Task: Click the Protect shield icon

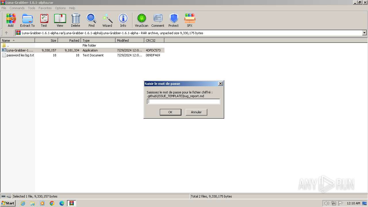Action: (174, 20)
